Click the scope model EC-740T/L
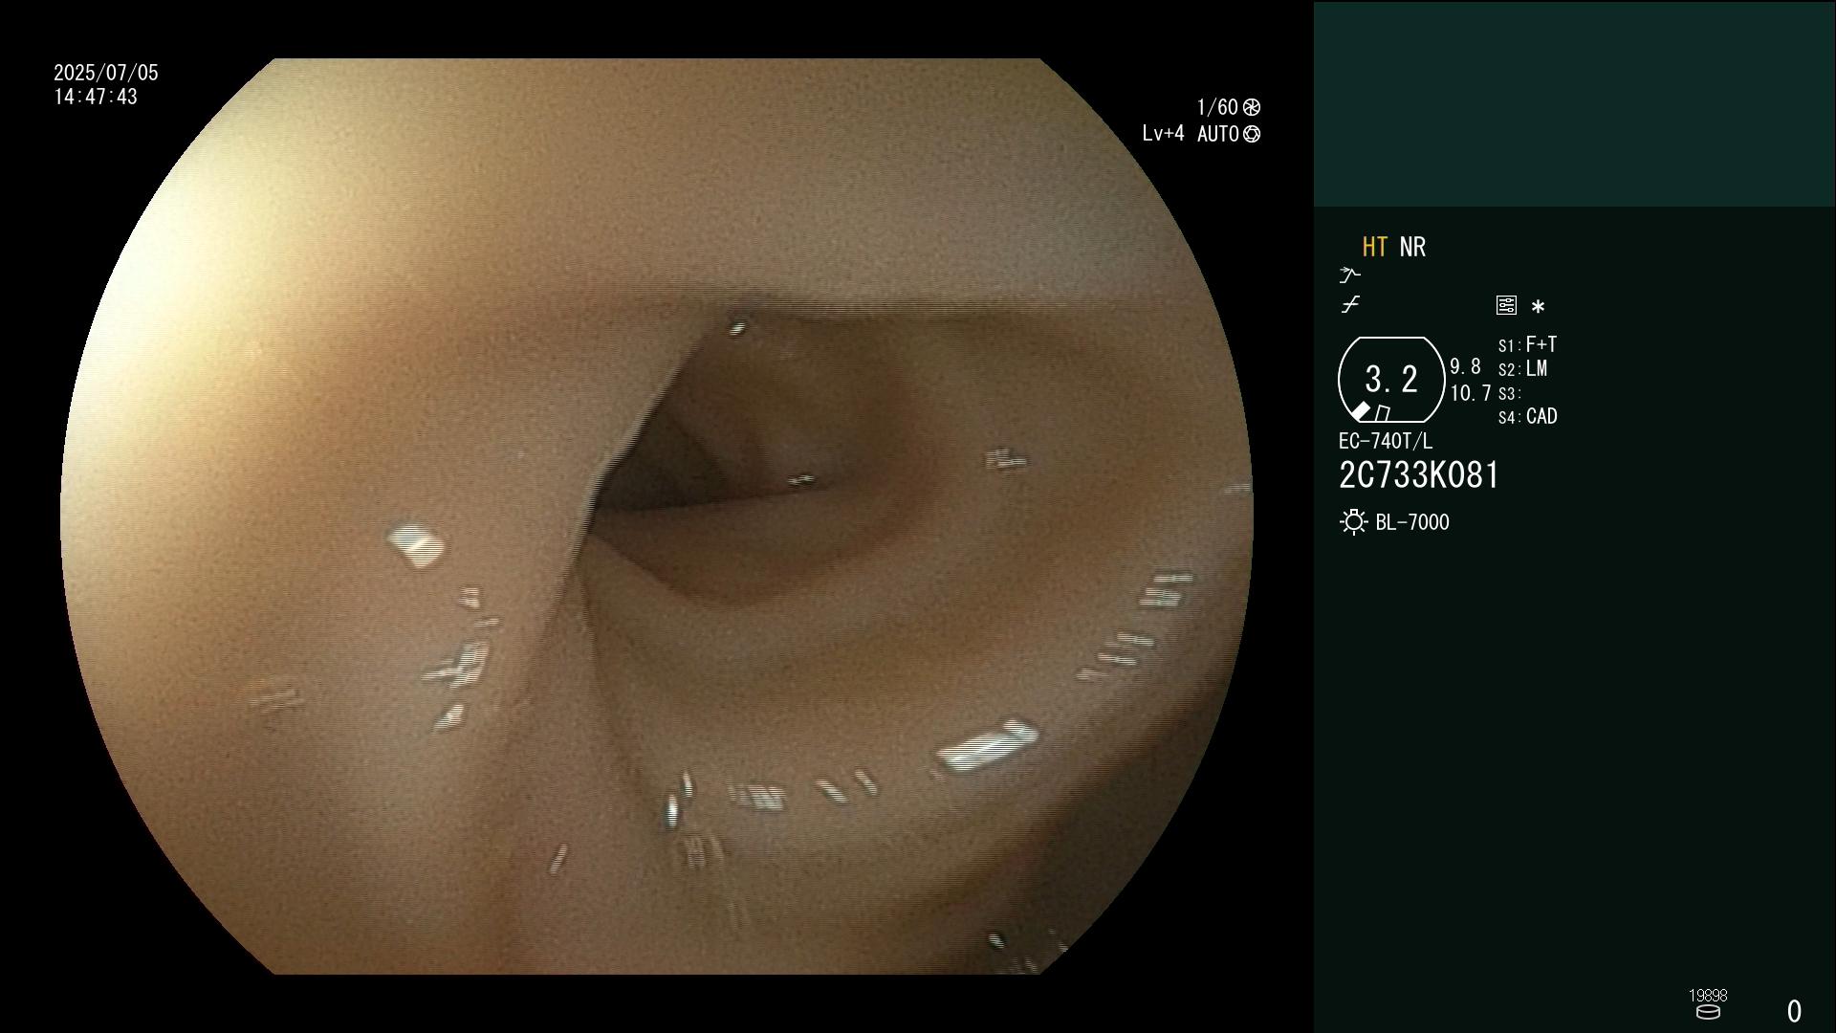Image resolution: width=1836 pixels, height=1033 pixels. point(1386,441)
